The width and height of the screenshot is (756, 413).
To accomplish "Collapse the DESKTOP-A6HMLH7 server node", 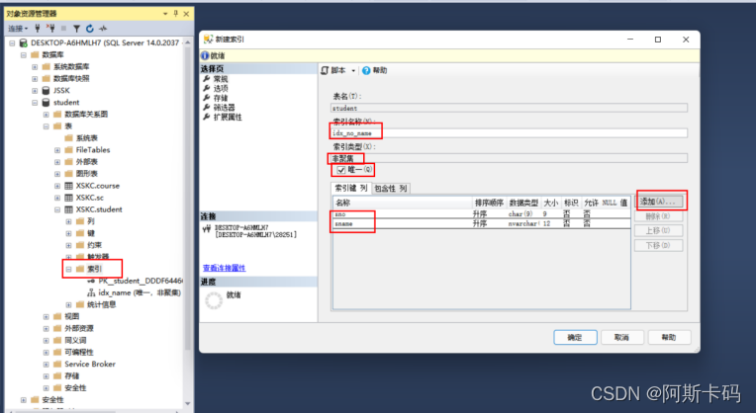I will tap(12, 43).
